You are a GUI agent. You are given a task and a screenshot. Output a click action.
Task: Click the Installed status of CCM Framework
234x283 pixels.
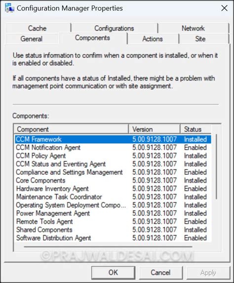[x=195, y=139]
